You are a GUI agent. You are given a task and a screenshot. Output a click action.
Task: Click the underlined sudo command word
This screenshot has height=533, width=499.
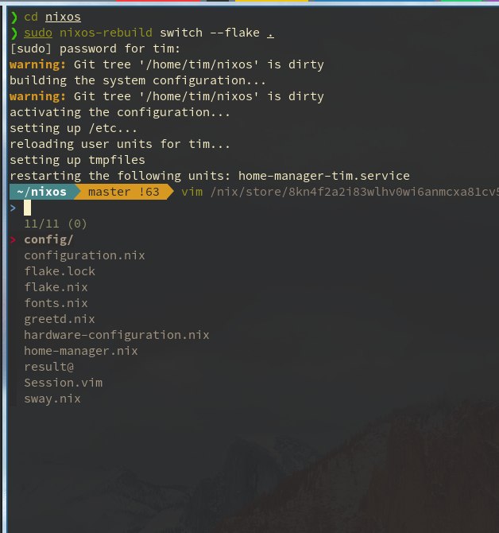[38, 33]
